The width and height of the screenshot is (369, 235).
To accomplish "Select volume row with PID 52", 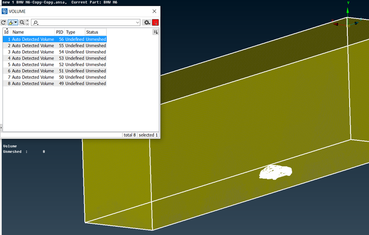I will 55,65.
